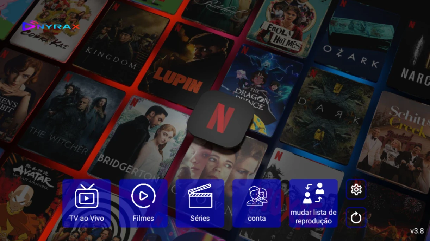
Task: Click the circular refresh icon
Action: [356, 218]
